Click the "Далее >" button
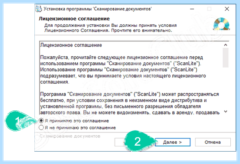This screenshot has width=240, height=164. point(172,142)
